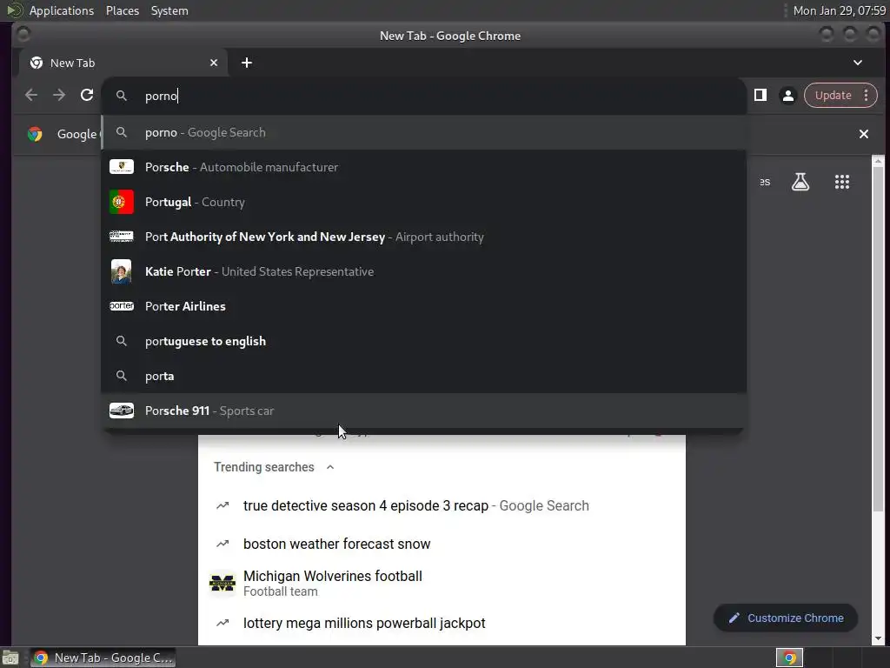
Task: Open the tab search dropdown arrow
Action: pyautogui.click(x=858, y=63)
